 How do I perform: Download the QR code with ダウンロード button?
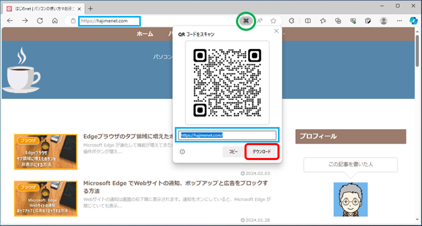[261, 152]
